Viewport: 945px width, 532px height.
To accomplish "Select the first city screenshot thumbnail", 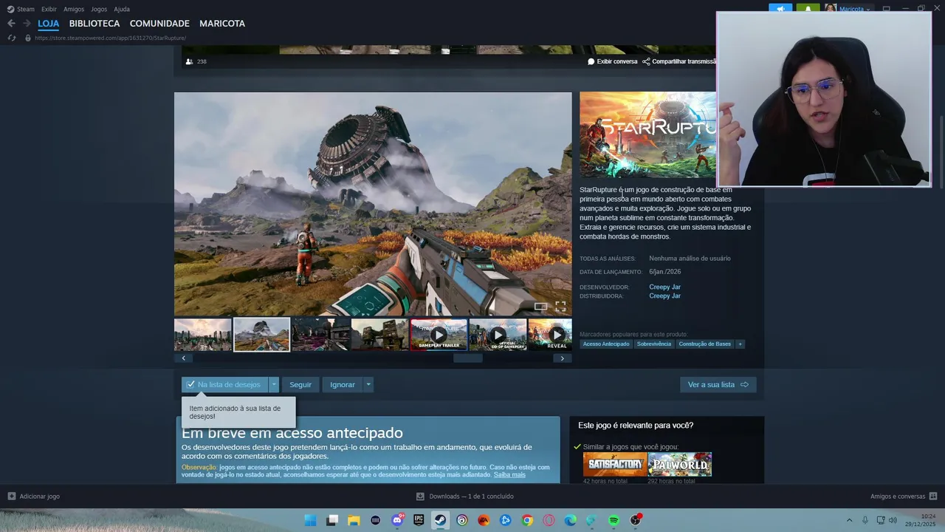I will pos(202,335).
